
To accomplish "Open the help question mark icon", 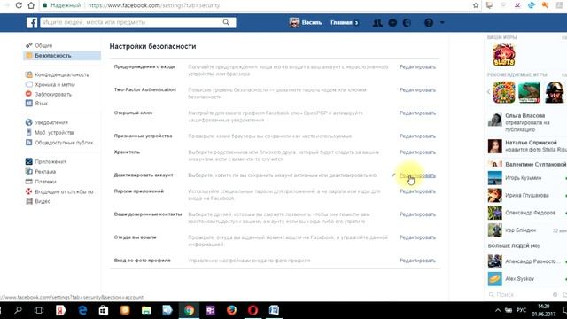I will pyautogui.click(x=429, y=23).
